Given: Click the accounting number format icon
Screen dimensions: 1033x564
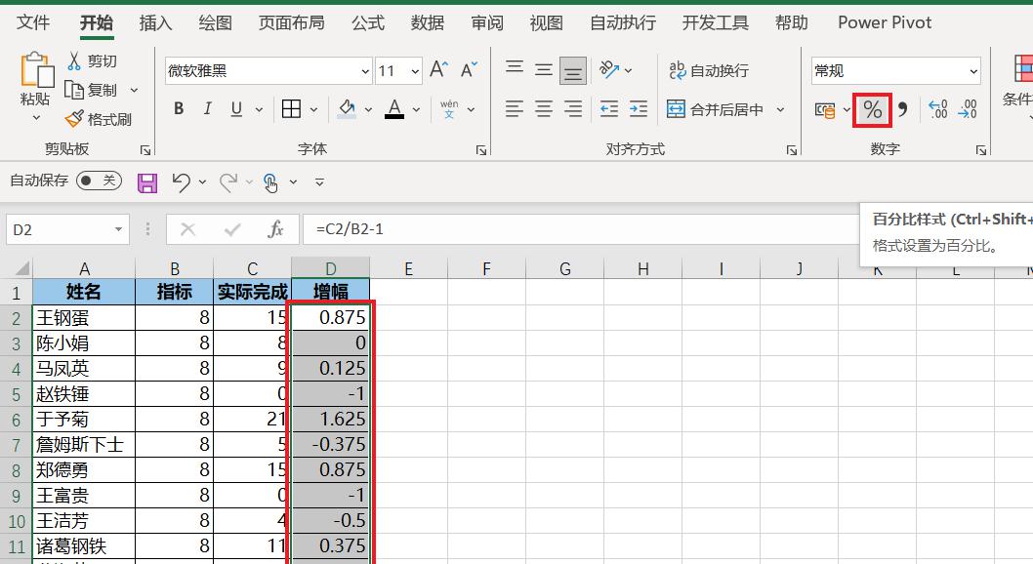Looking at the screenshot, I should (x=825, y=109).
